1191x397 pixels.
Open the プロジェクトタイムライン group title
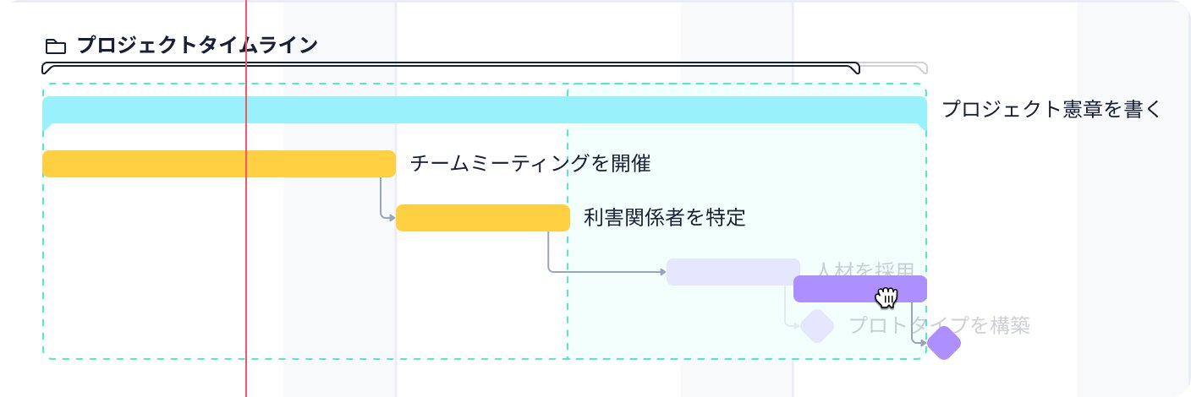(197, 45)
